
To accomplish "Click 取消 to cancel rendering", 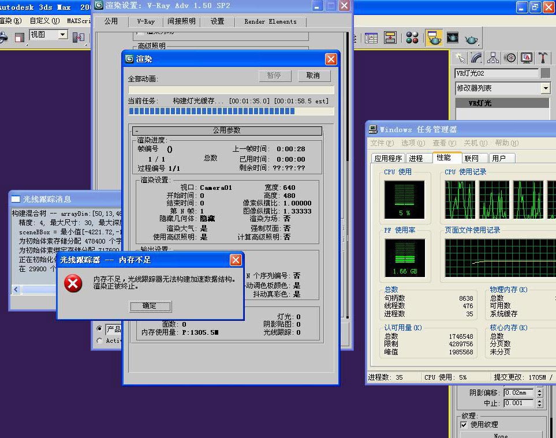I will 313,76.
